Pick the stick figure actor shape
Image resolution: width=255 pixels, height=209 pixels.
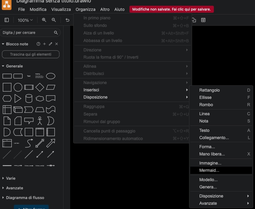tap(40, 121)
